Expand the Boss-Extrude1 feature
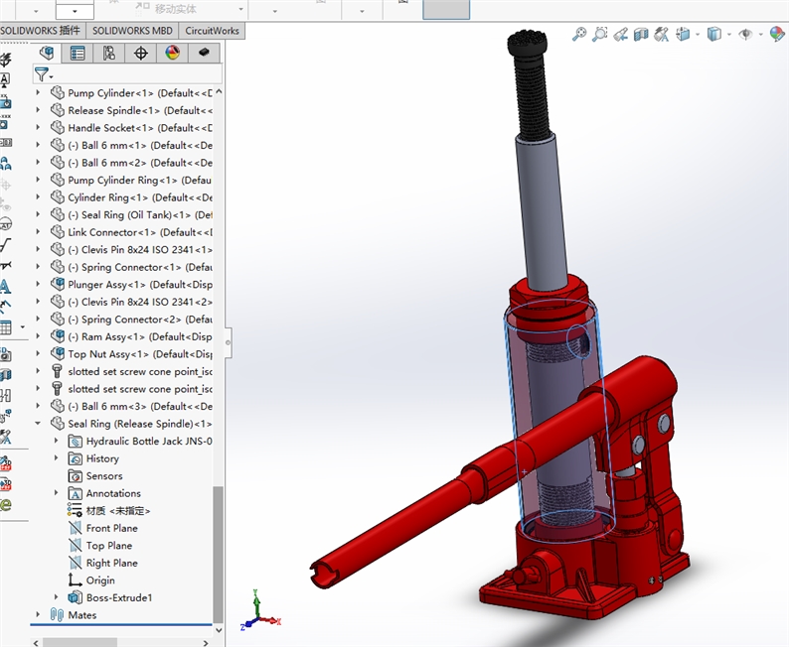The width and height of the screenshot is (789, 647). click(x=57, y=597)
